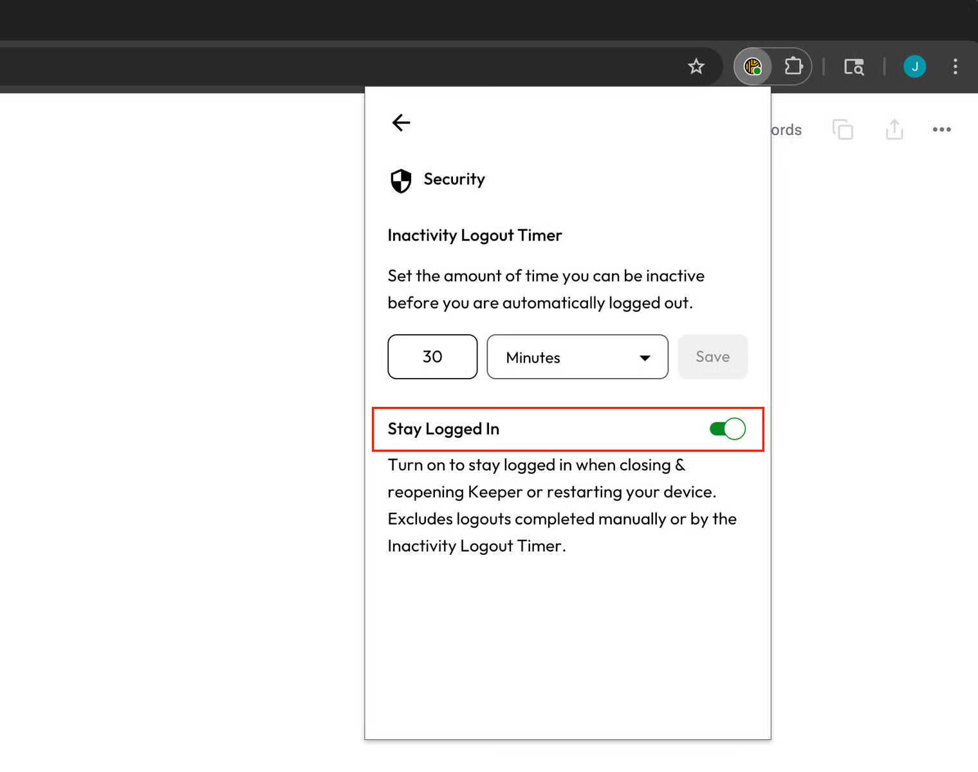Screen dimensions: 978x772
Task: Disable the Stay Logged In toggle
Action: point(727,429)
